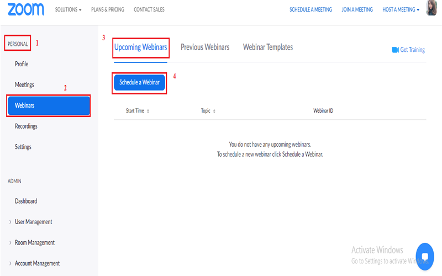
Task: Open the chat help bubble icon
Action: coord(425,257)
